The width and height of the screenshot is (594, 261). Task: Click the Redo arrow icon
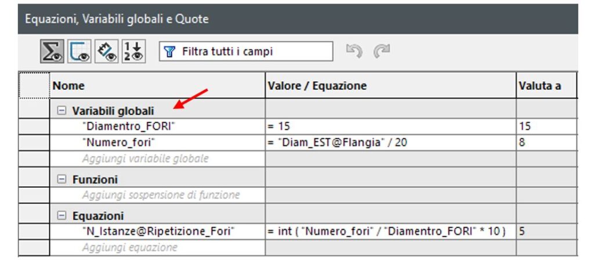click(381, 51)
